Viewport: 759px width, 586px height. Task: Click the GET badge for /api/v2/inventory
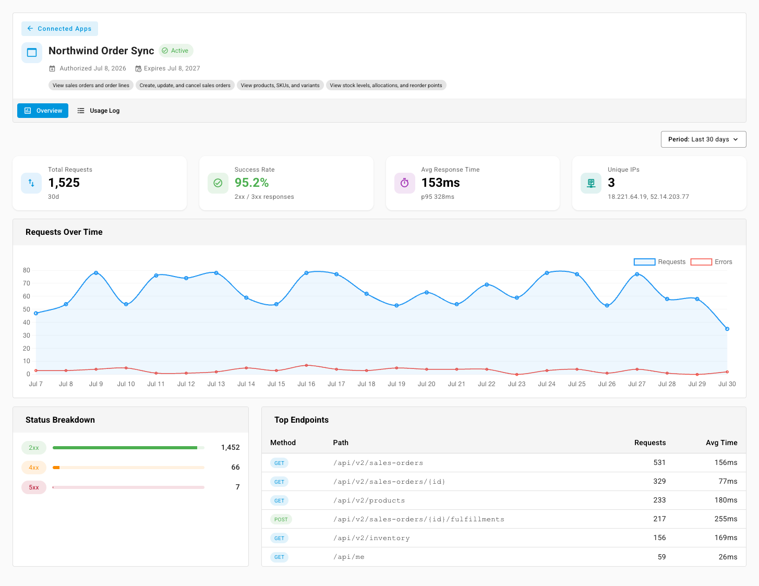280,538
